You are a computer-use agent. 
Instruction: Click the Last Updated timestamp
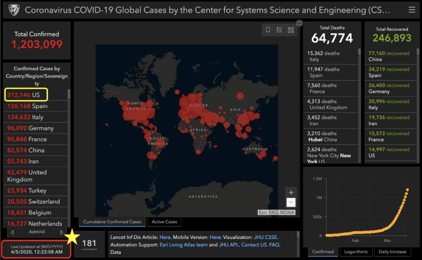[x=37, y=249]
